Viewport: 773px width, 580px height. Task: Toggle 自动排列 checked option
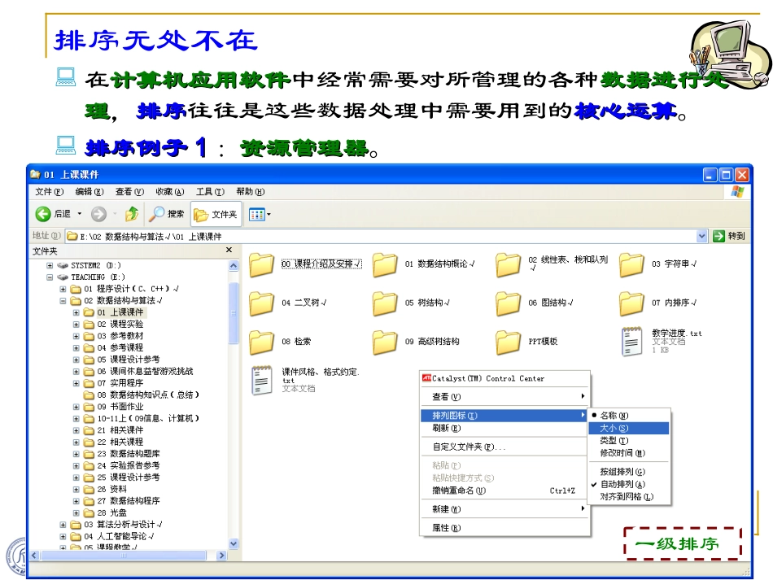629,484
